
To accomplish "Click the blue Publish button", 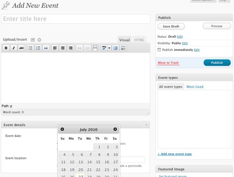I will 217,63.
